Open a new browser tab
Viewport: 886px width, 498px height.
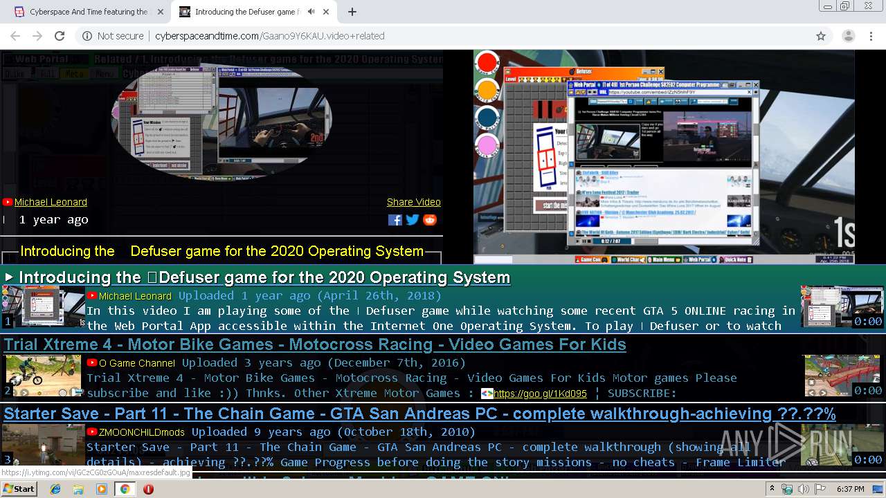pos(352,12)
